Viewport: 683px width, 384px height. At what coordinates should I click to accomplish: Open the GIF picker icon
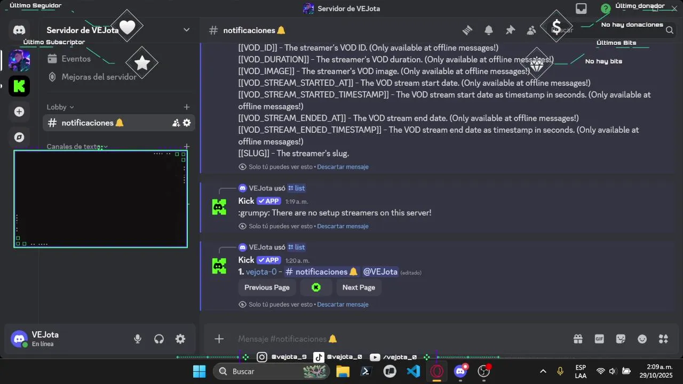(x=599, y=339)
